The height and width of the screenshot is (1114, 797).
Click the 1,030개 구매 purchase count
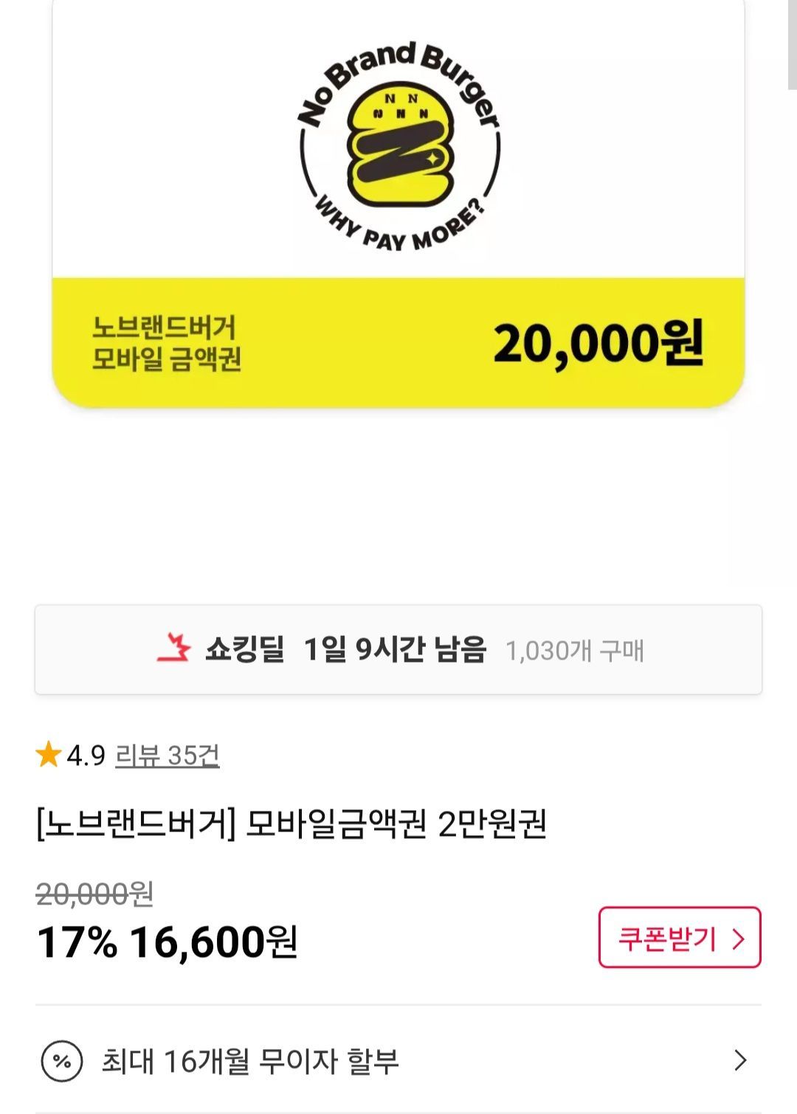click(574, 651)
